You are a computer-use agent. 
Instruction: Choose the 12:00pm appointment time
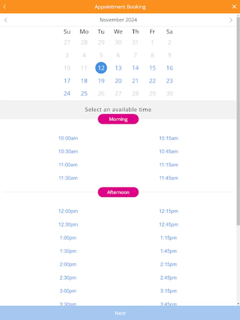pyautogui.click(x=68, y=211)
